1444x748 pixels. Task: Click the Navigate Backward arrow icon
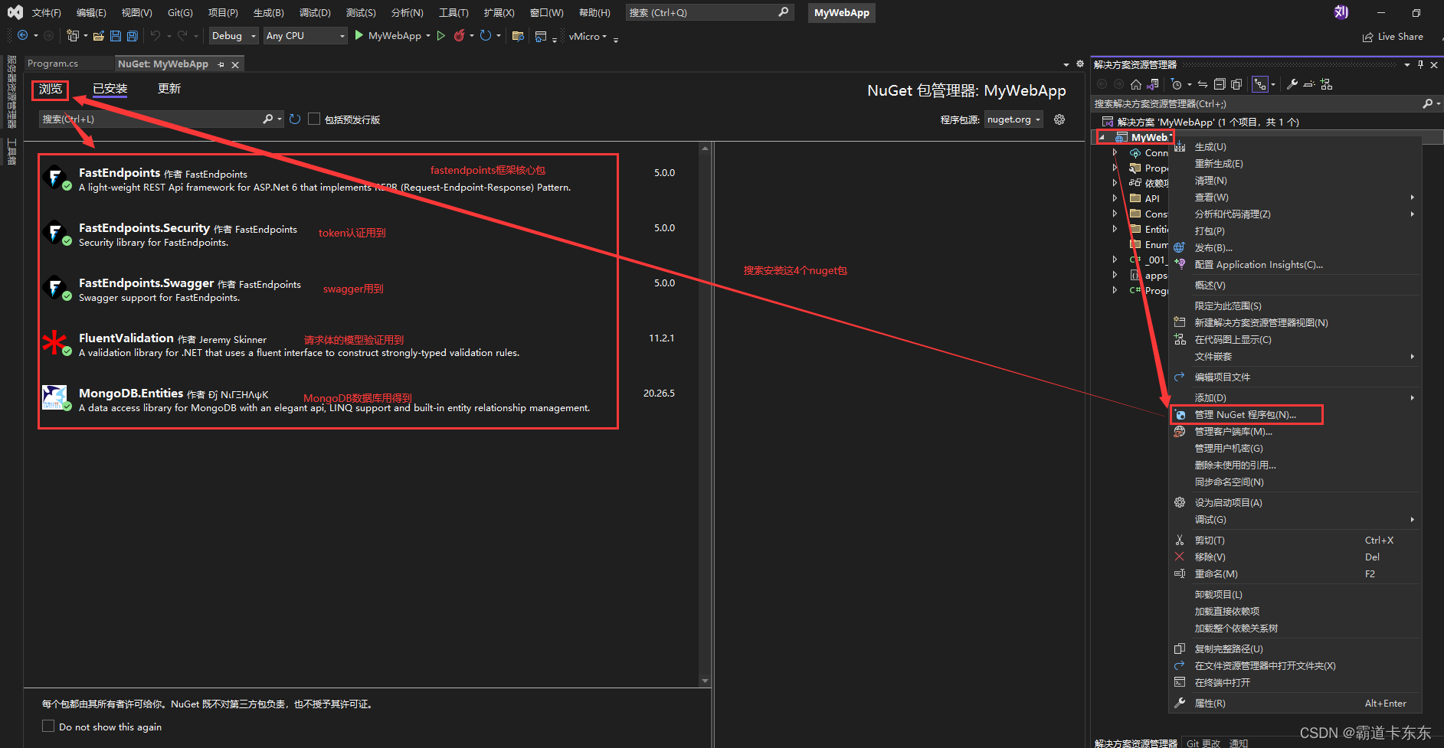[22, 35]
